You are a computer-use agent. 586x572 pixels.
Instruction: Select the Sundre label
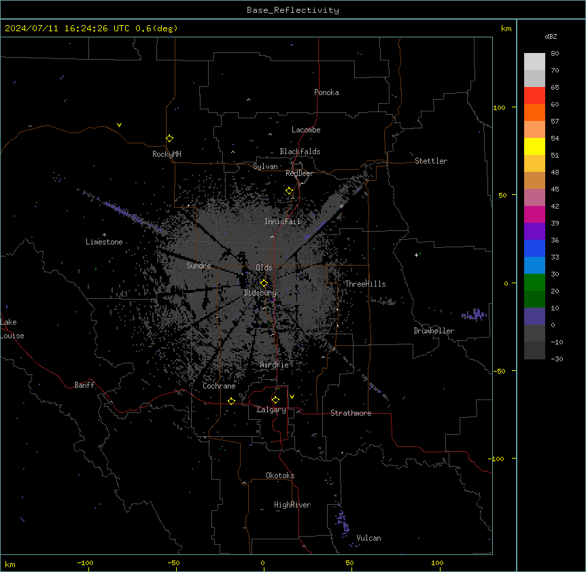(x=199, y=266)
